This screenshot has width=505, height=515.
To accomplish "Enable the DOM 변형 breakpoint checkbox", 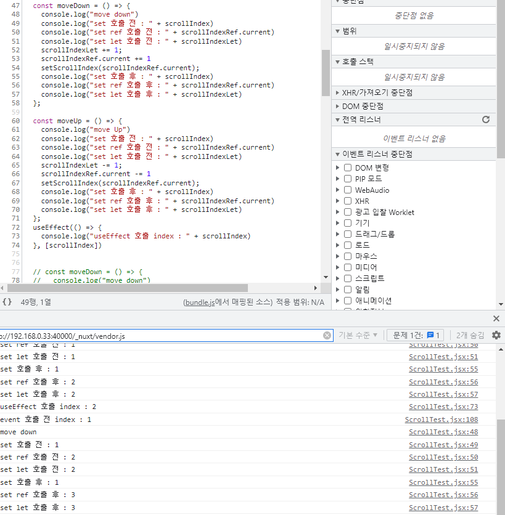I will coord(348,168).
